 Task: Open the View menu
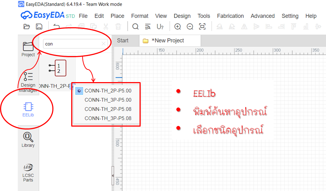click(x=161, y=16)
